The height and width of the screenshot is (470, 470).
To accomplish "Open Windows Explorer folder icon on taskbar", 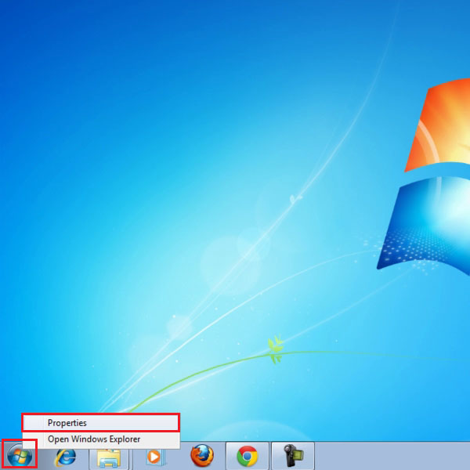I will (109, 457).
